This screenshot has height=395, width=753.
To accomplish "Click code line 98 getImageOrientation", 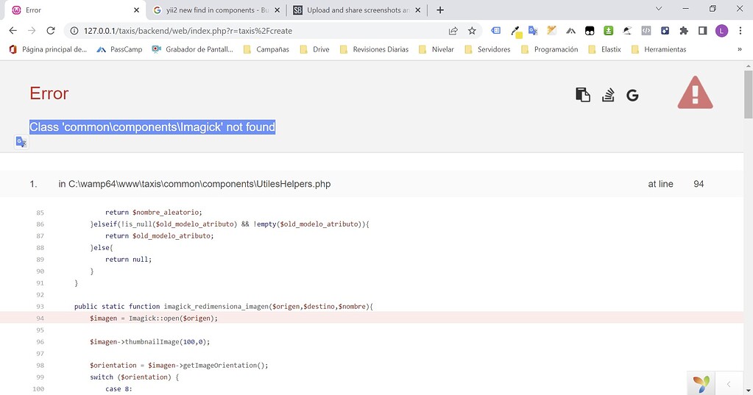I will coord(179,366).
